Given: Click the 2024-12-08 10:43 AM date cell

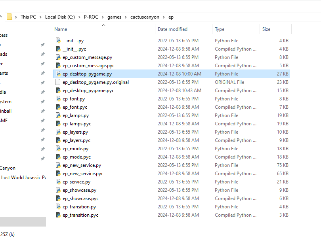Looking at the screenshot, I should pyautogui.click(x=180, y=91).
